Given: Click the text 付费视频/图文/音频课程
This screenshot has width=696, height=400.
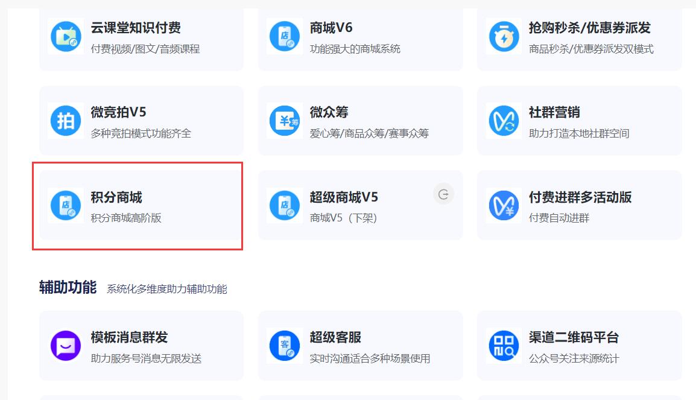Looking at the screenshot, I should coord(145,49).
